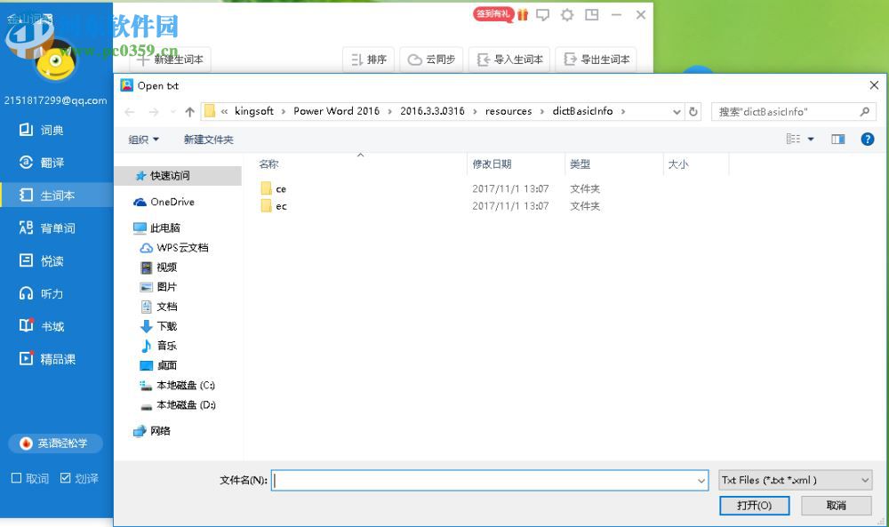Open the 精品课 courses sidebar item

(x=48, y=359)
